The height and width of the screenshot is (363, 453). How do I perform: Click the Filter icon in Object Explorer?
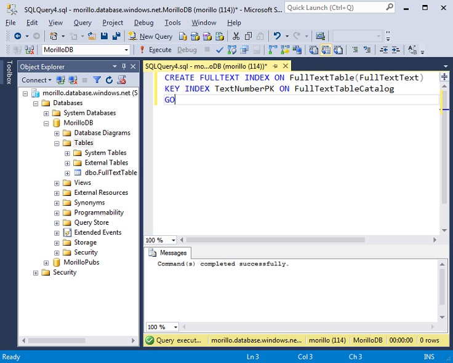point(97,80)
